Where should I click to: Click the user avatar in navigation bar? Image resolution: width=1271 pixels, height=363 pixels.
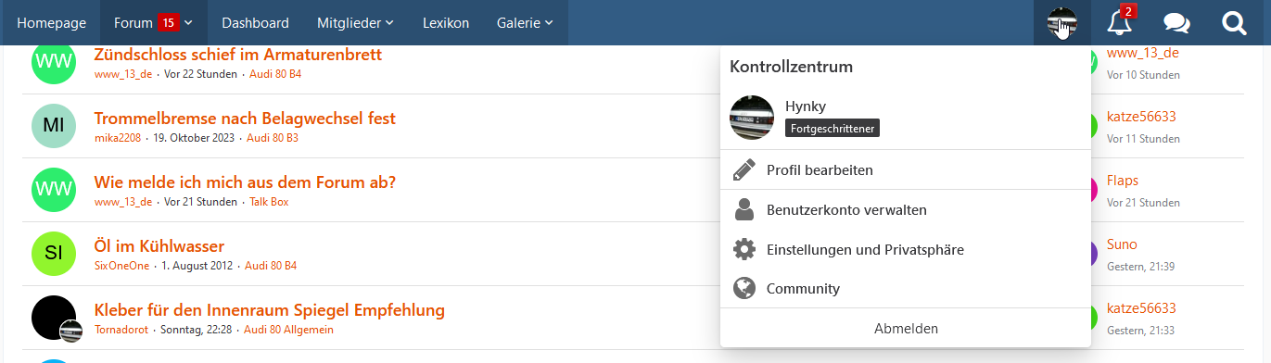point(1061,23)
